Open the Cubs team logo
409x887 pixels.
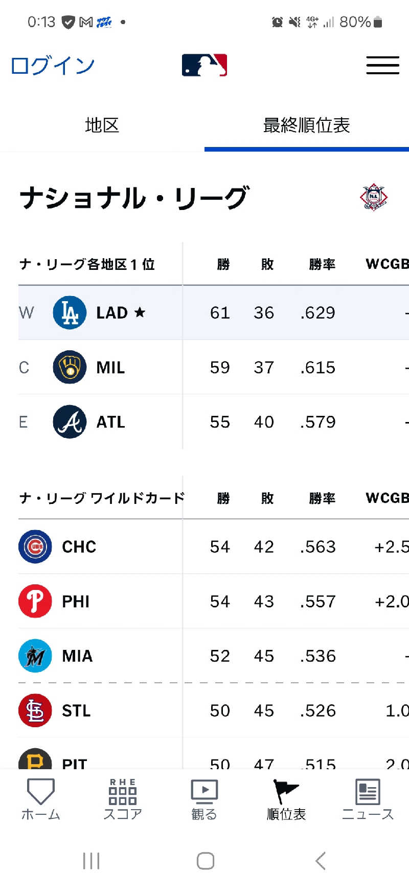35,546
